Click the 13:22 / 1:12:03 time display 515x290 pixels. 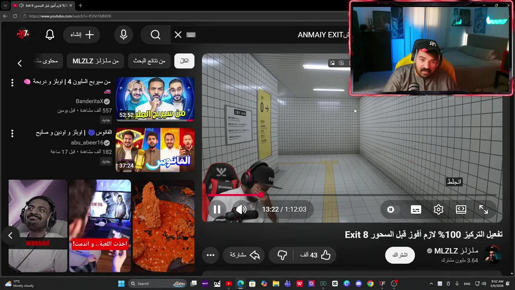pyautogui.click(x=284, y=209)
